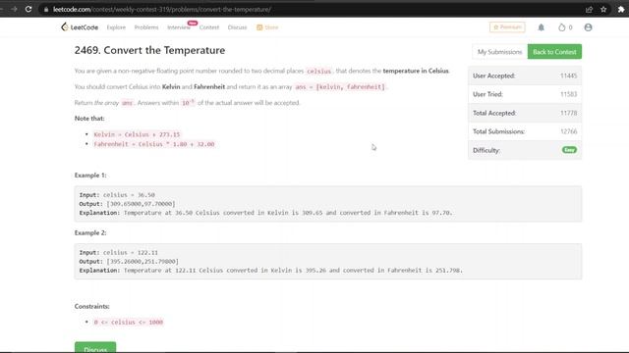Open the browser extensions puzzle icon
Screen dimensions: 629x353
(621, 9)
